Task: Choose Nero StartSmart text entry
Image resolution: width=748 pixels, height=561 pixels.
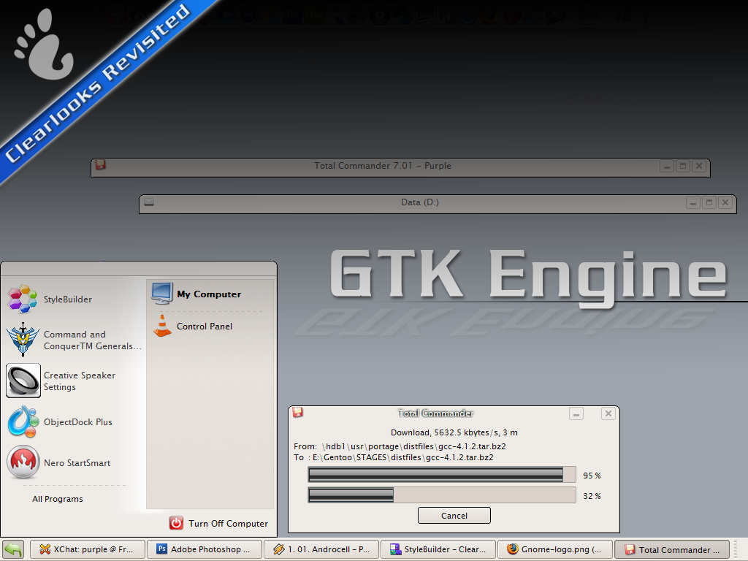Action: (x=77, y=462)
